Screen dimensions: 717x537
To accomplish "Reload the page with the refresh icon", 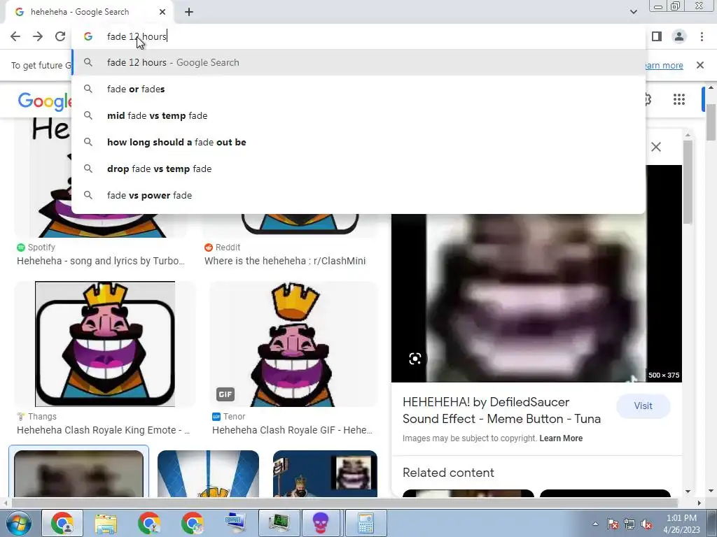I will (60, 36).
